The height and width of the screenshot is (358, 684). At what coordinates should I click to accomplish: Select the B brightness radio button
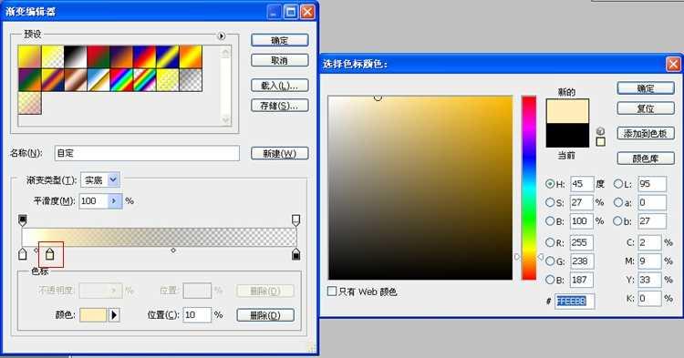click(x=550, y=221)
